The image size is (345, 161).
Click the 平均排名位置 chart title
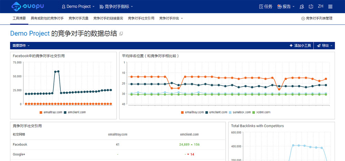tap(150, 56)
